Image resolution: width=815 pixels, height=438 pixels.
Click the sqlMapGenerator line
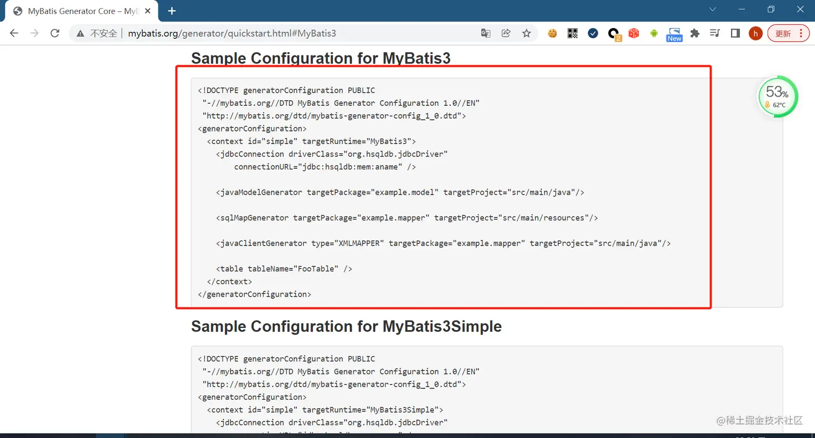[407, 218]
